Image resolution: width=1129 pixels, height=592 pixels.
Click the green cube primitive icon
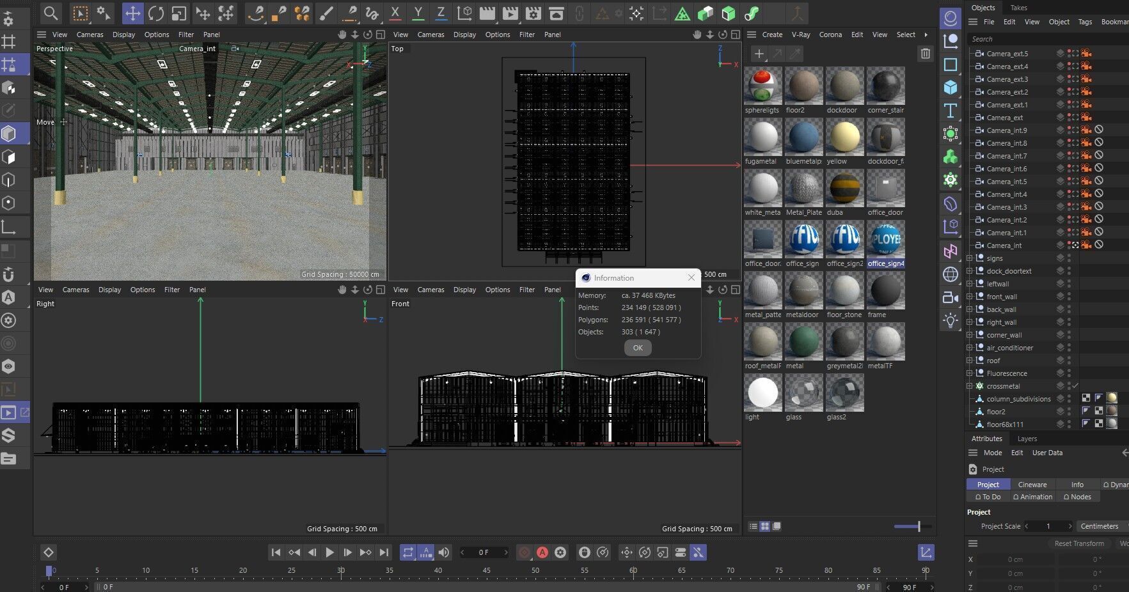pos(729,13)
